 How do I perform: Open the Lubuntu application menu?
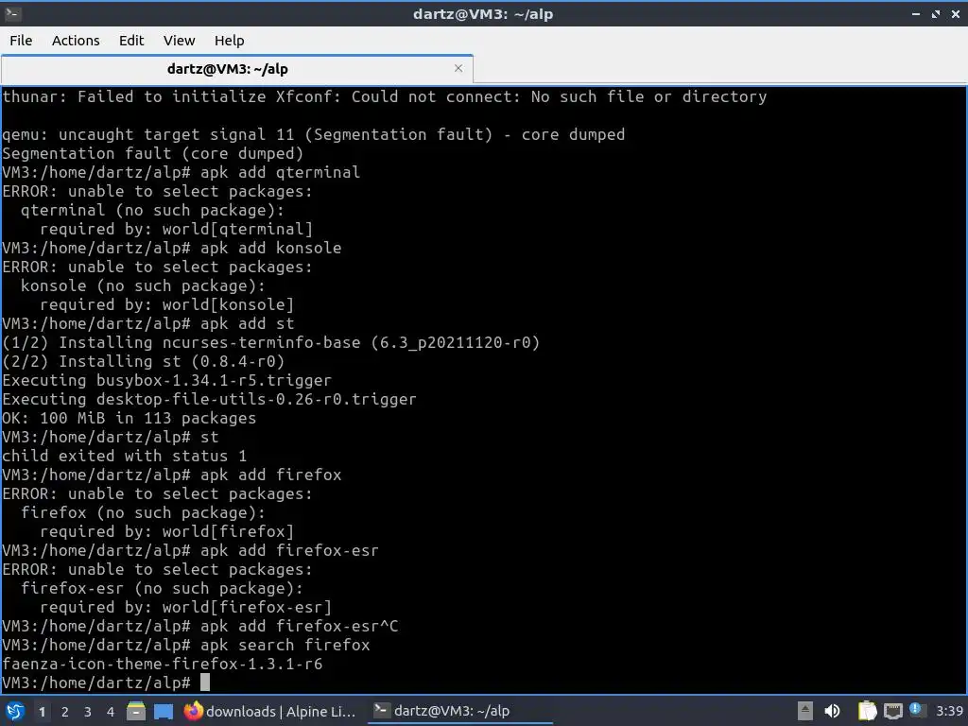click(15, 711)
